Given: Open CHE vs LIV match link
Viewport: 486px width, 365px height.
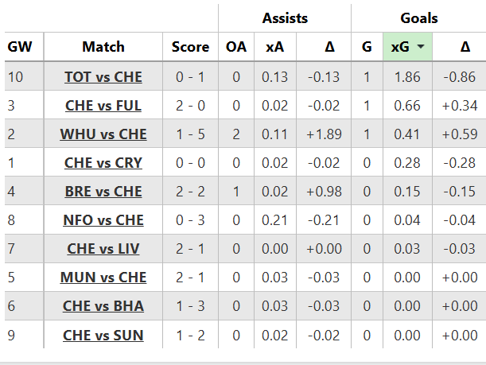Looking at the screenshot, I should (x=103, y=249).
